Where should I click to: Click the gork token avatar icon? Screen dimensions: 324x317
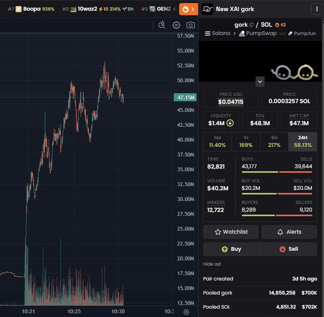point(207,9)
